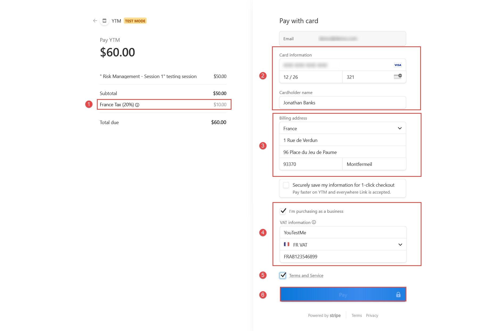Click the Visa card brand icon

[398, 65]
